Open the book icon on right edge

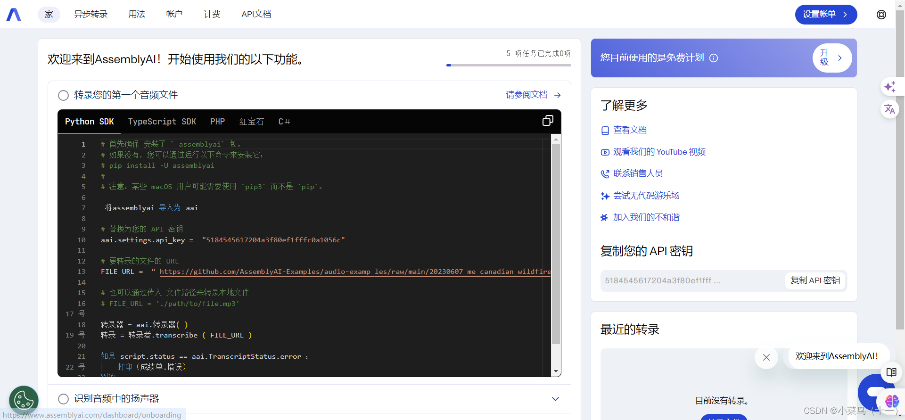(891, 372)
